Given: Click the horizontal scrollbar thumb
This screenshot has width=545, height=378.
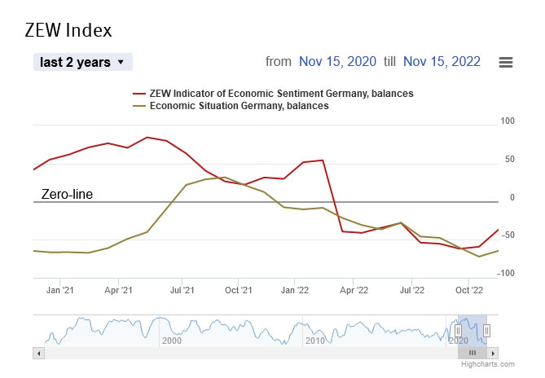Looking at the screenshot, I should [472, 353].
